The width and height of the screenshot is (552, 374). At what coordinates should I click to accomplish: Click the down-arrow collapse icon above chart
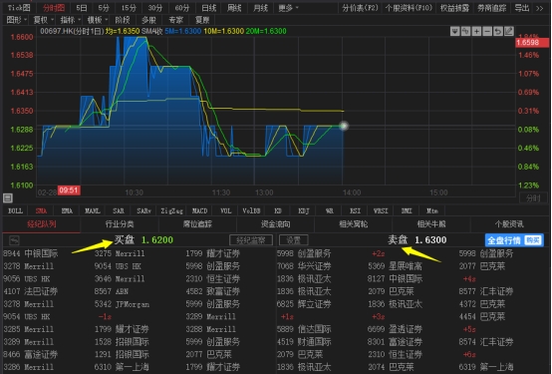point(454,31)
